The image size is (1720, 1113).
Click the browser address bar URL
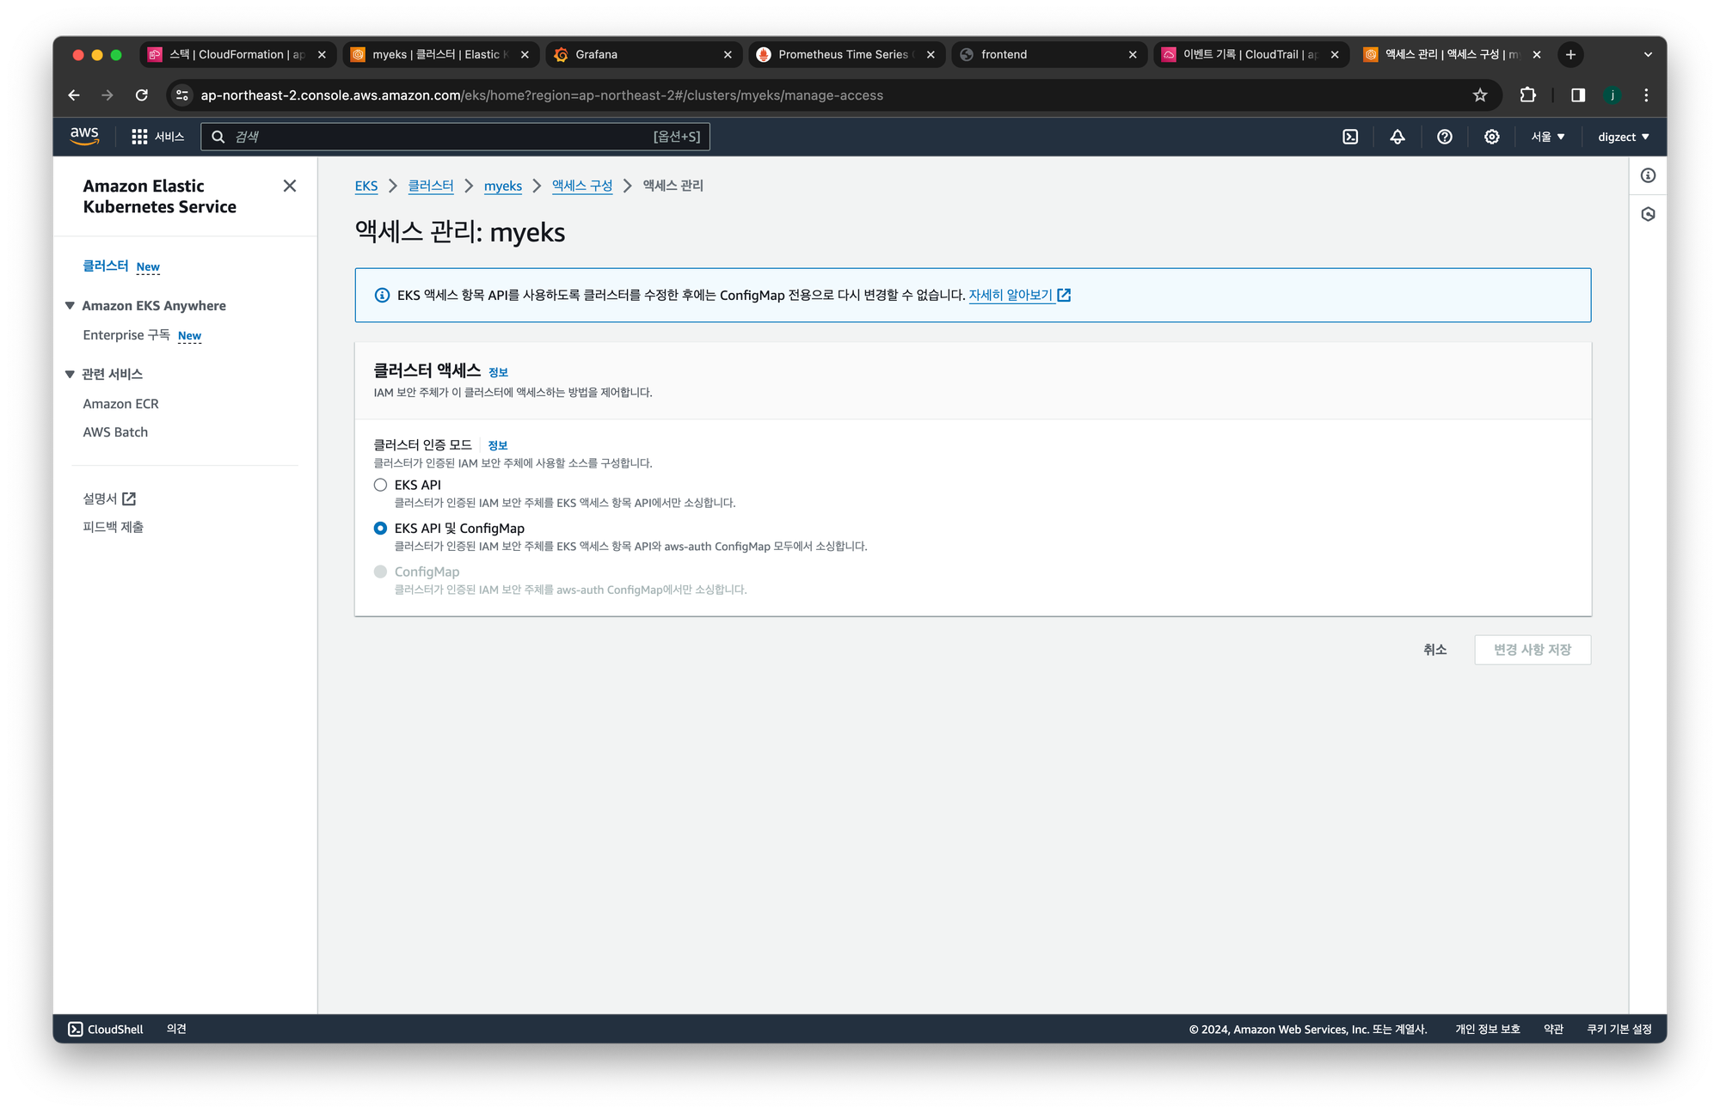(542, 95)
